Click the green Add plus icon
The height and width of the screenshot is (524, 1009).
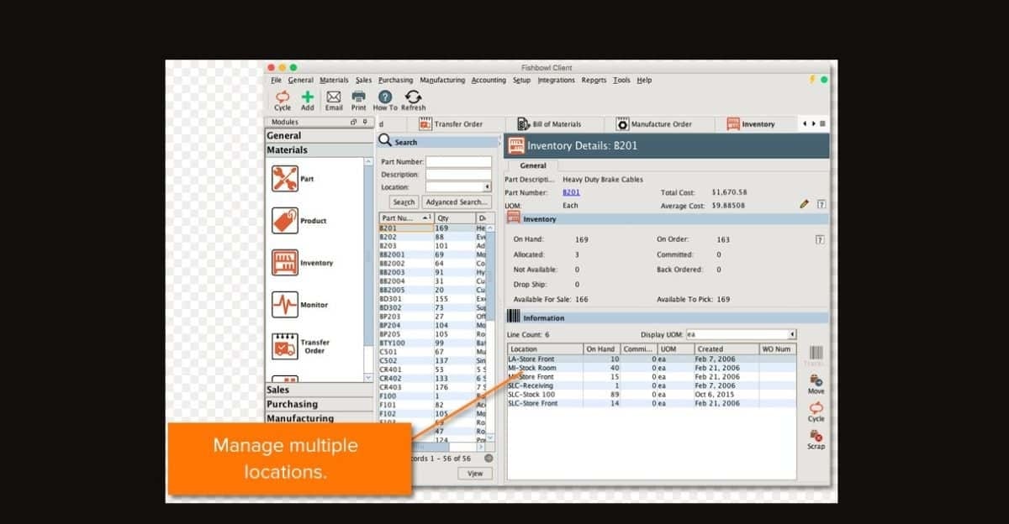point(307,97)
